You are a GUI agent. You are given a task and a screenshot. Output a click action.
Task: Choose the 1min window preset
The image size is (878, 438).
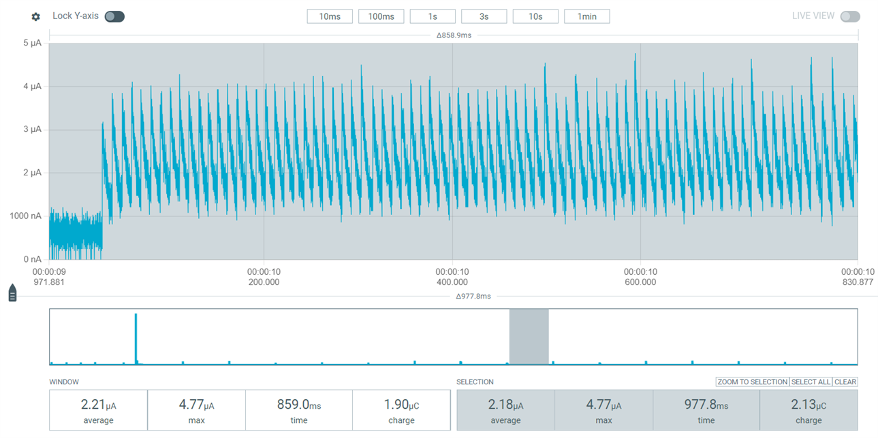click(x=586, y=16)
